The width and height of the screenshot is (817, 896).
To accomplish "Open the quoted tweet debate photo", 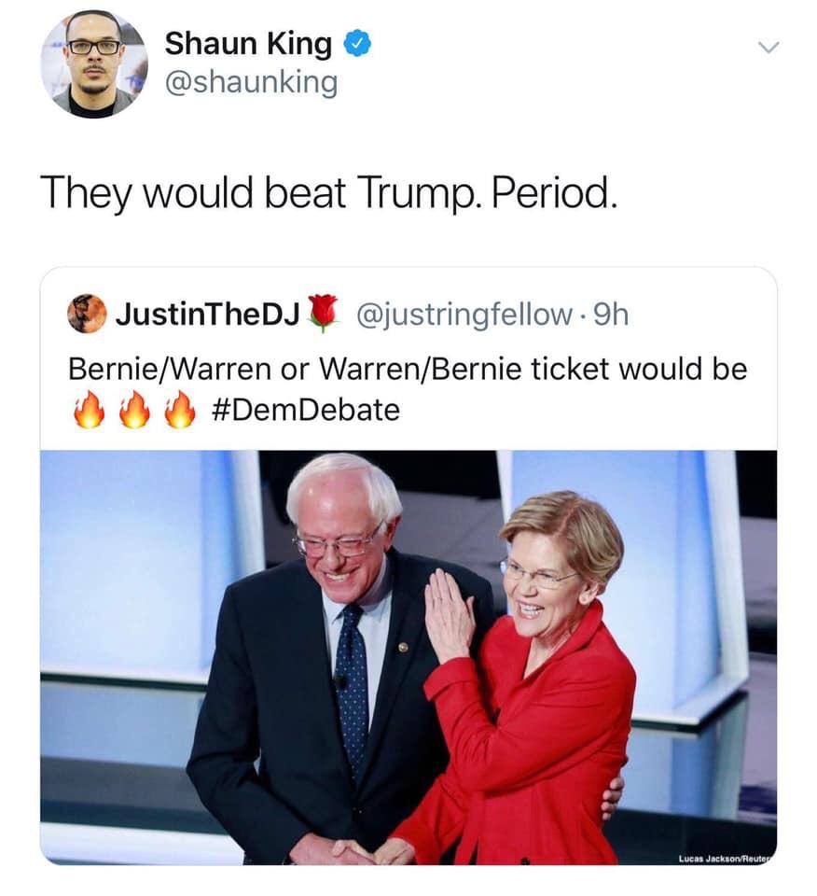I will click(408, 657).
